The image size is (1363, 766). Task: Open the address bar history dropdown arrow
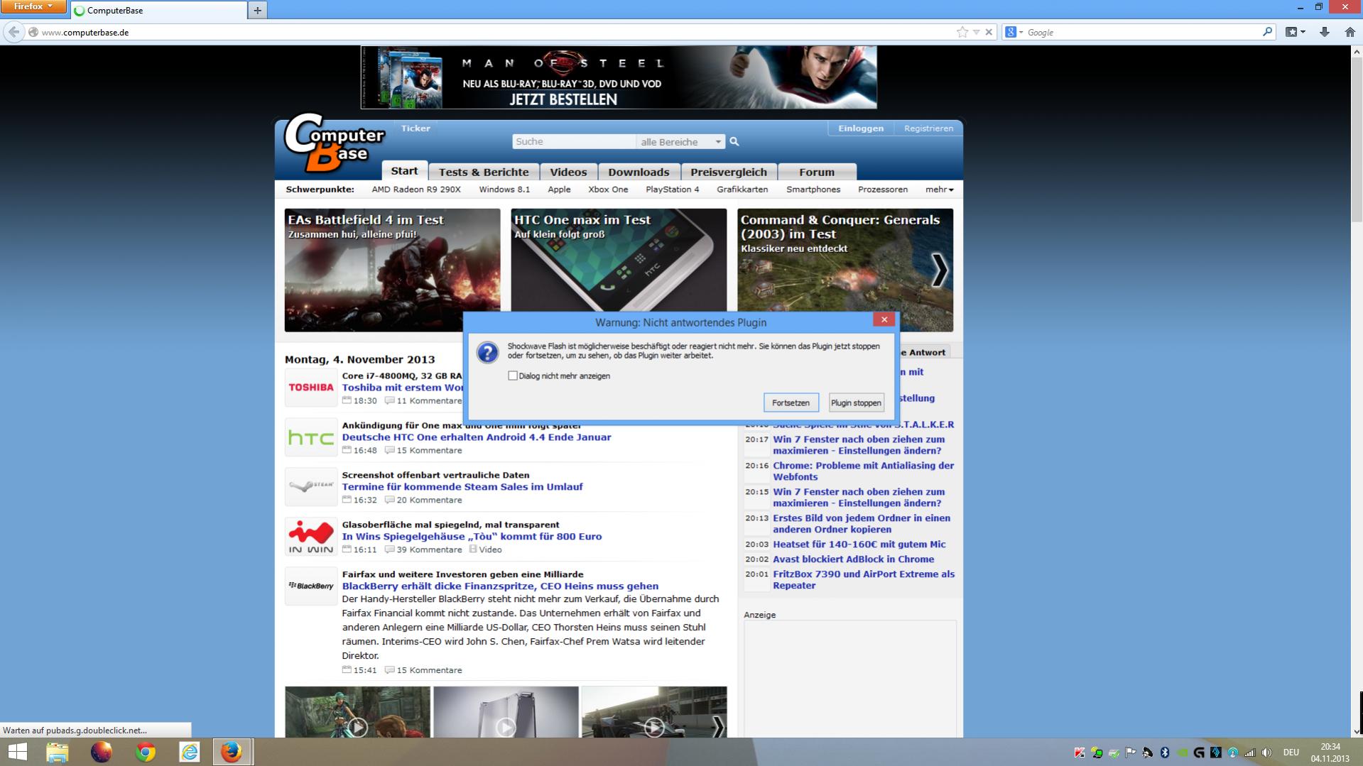(976, 32)
